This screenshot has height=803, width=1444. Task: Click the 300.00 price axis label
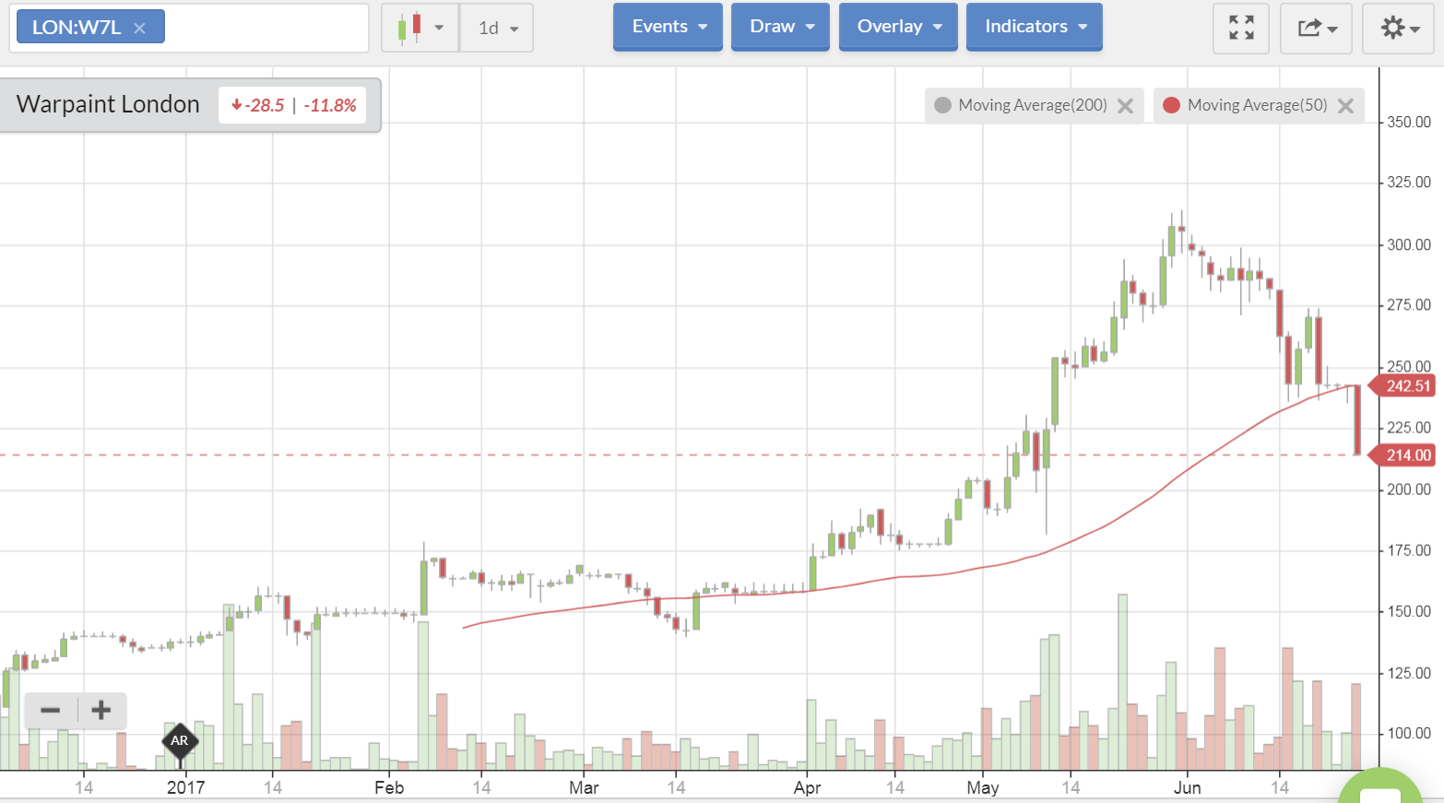click(x=1409, y=244)
